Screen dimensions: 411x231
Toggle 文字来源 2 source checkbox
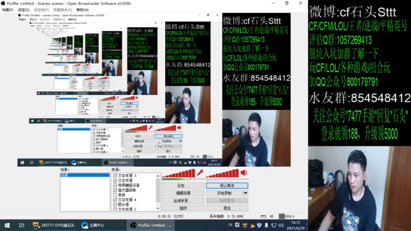coord(115,209)
